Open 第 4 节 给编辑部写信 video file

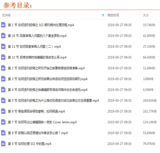click(x=47, y=90)
